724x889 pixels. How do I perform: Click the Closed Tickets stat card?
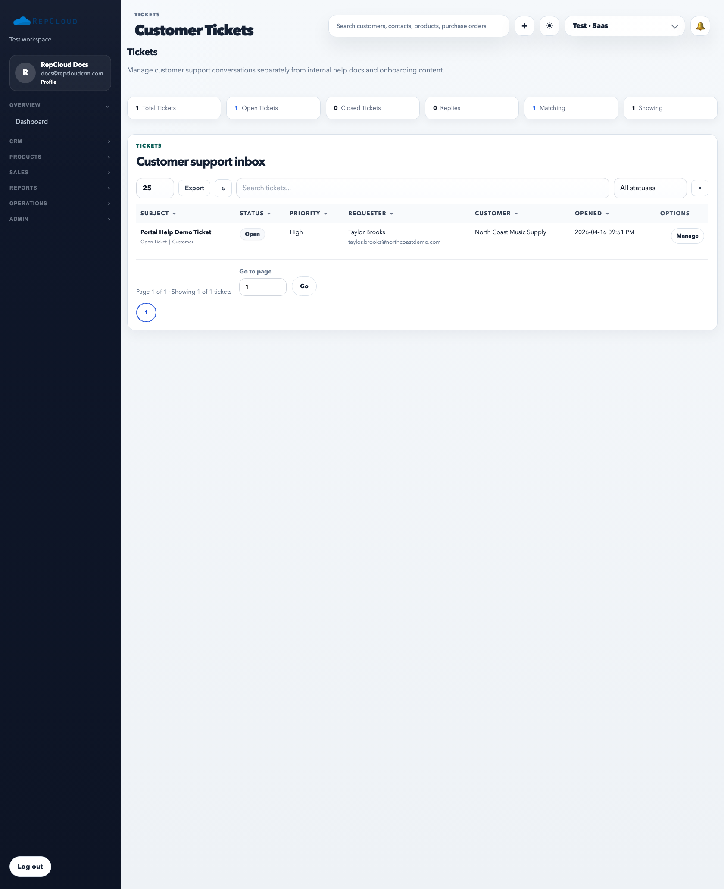point(373,108)
